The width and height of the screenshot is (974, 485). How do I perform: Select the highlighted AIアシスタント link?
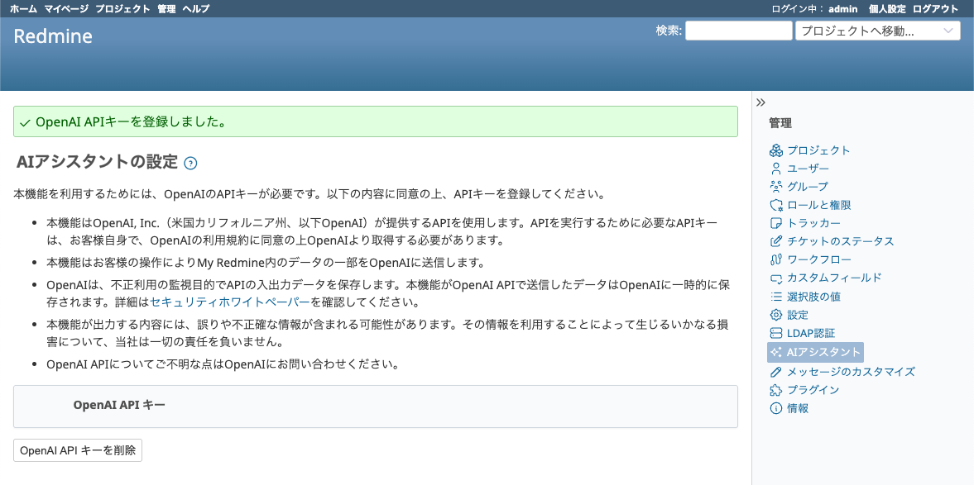[x=815, y=352]
